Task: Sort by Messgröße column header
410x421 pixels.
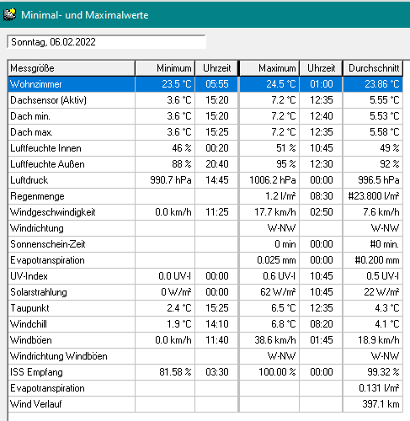Action: (x=72, y=68)
